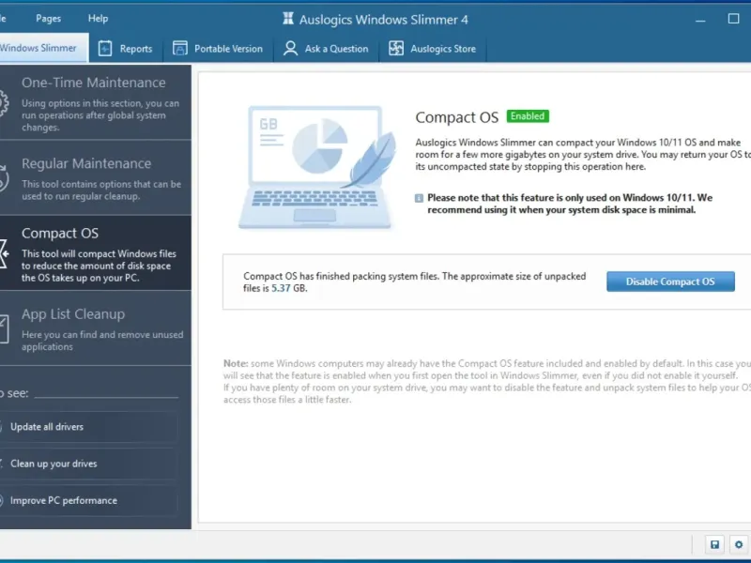Viewport: 751px width, 563px height.
Task: Click the Ask a Question person icon
Action: [290, 49]
